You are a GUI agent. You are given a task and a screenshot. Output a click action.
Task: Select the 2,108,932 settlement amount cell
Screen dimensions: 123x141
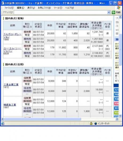click(x=97, y=54)
